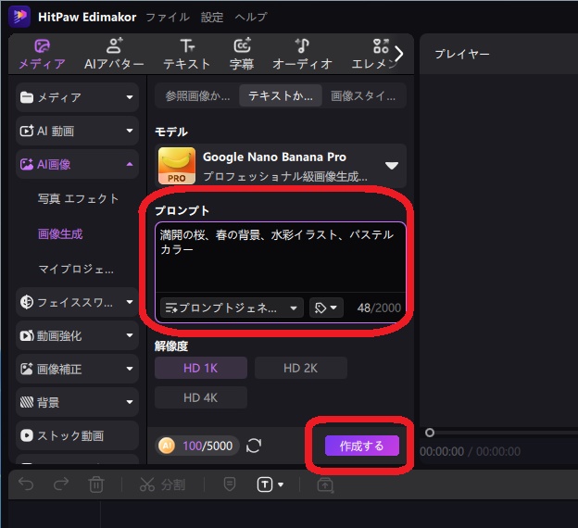Click the face swap icon
The height and width of the screenshot is (528, 578).
(27, 302)
